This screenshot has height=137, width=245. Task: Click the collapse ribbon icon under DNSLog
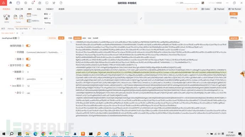coord(240,22)
